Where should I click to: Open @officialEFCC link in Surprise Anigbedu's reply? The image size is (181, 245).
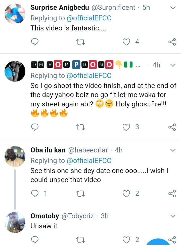click(x=88, y=18)
